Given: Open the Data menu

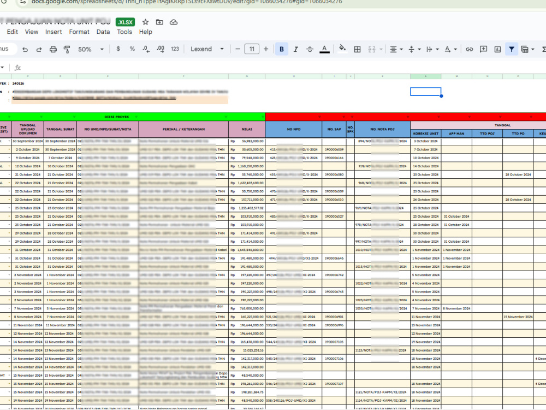Looking at the screenshot, I should click(103, 32).
